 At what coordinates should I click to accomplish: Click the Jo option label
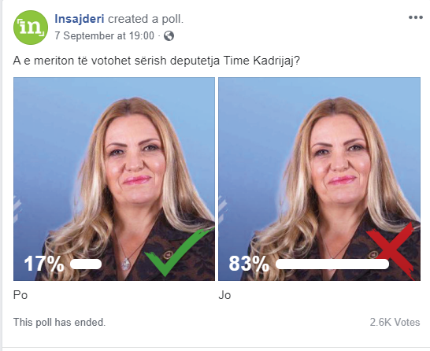point(224,295)
